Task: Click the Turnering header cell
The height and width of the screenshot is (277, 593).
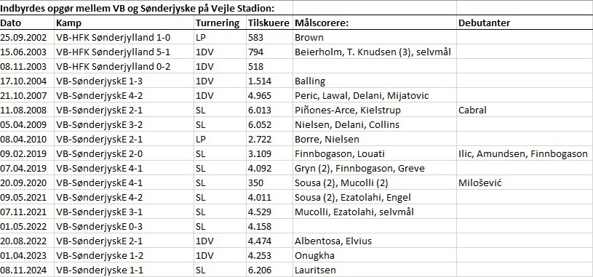Action: point(220,23)
